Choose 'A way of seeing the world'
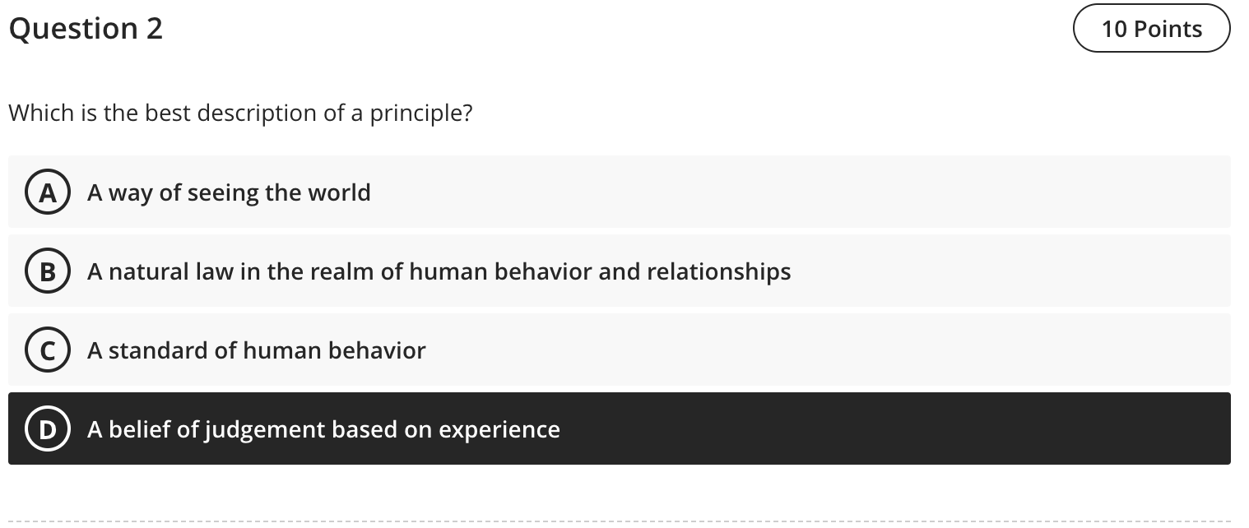Viewport: 1249px width, 528px height. (229, 192)
